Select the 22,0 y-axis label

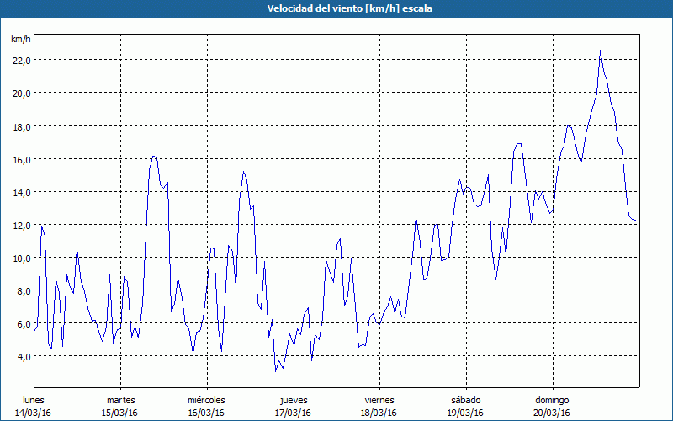point(20,60)
